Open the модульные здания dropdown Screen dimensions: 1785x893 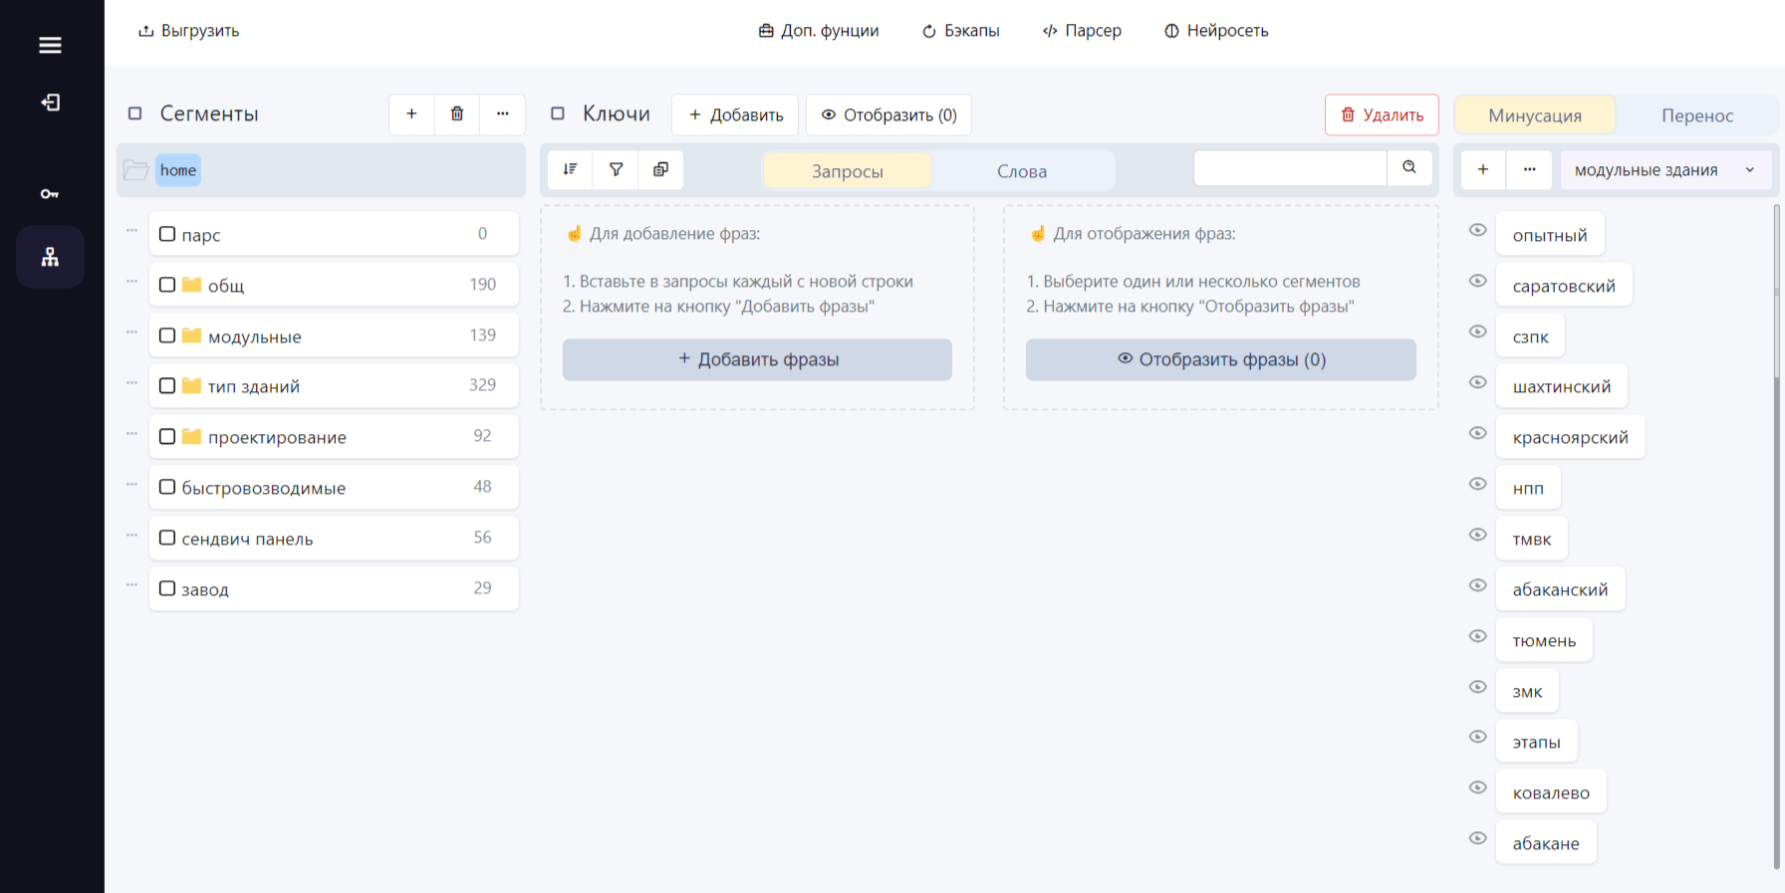click(x=1665, y=170)
